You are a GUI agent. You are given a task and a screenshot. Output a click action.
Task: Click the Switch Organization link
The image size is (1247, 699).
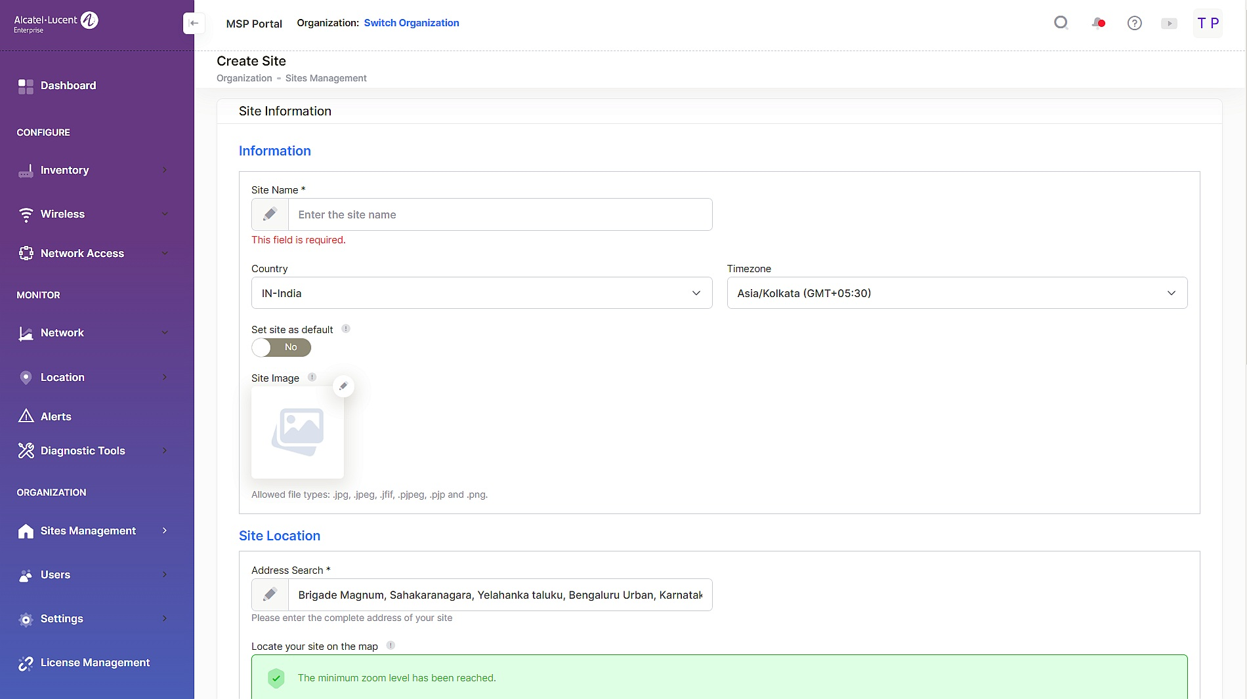412,23
